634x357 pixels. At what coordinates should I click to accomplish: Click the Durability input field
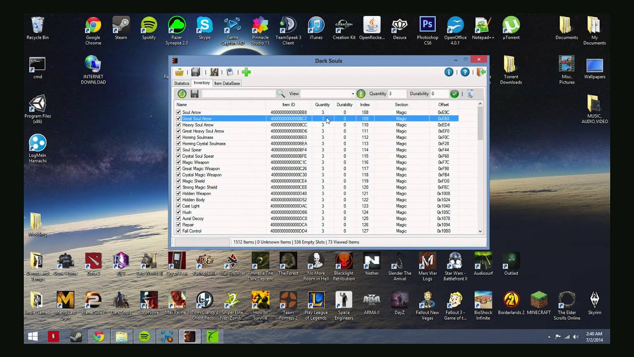click(x=439, y=94)
